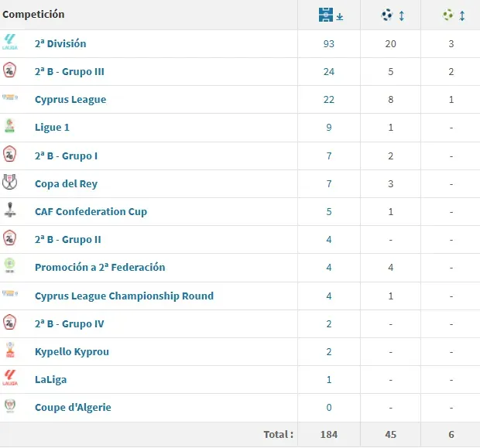Click the Ligue 1 competition logo
This screenshot has width=480, height=448.
(9, 127)
